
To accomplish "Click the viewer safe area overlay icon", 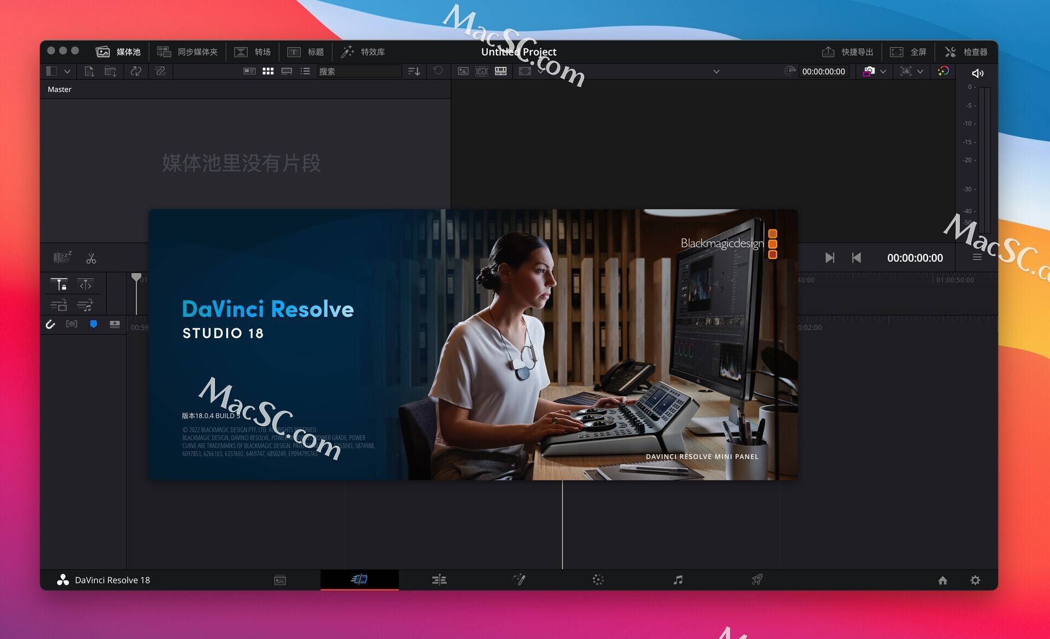I will tap(525, 71).
